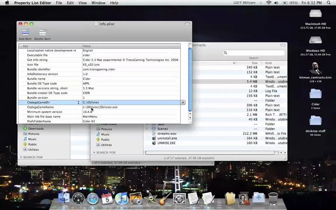Launch Safari from the Dock
The height and width of the screenshot is (210, 336).
point(92,199)
